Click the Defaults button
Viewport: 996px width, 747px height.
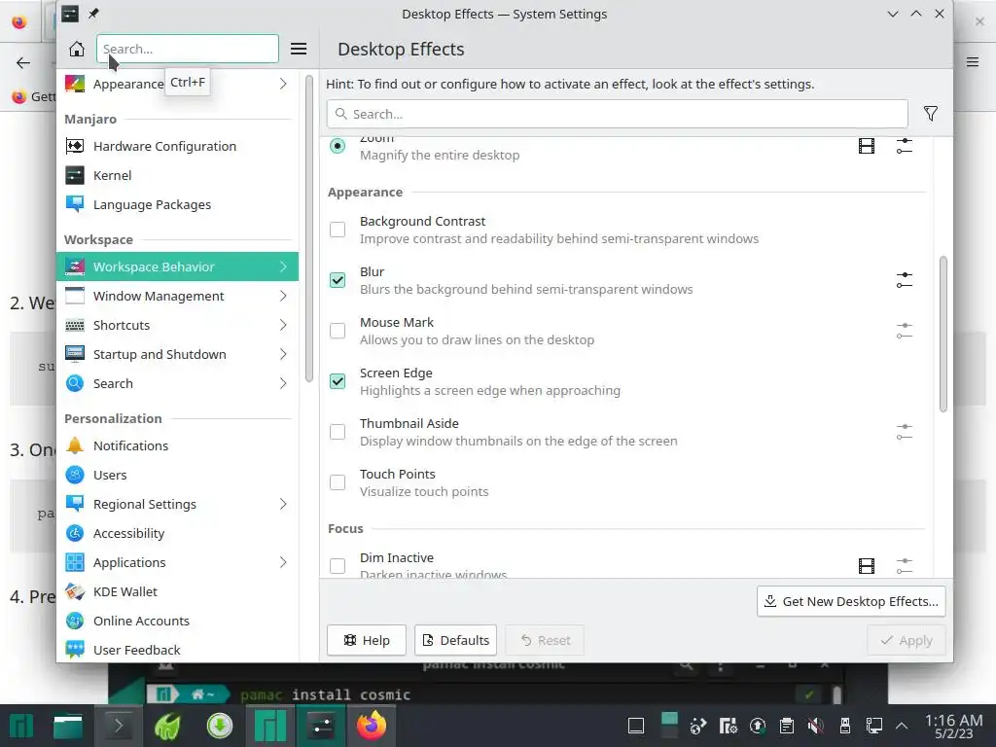[x=455, y=640]
